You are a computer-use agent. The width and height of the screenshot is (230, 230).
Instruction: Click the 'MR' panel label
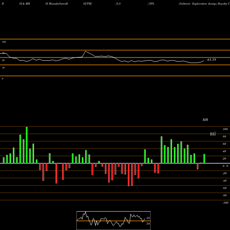(x=205, y=120)
